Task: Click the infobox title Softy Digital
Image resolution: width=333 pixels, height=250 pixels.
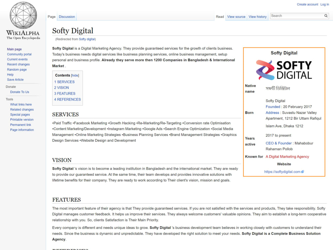Action: (284, 53)
